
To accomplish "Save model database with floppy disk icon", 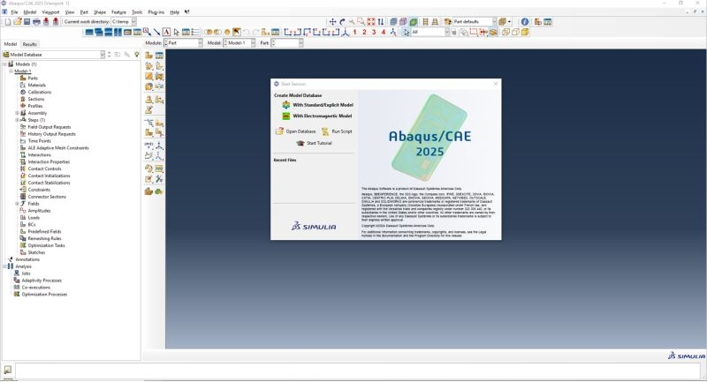I will (x=27, y=21).
